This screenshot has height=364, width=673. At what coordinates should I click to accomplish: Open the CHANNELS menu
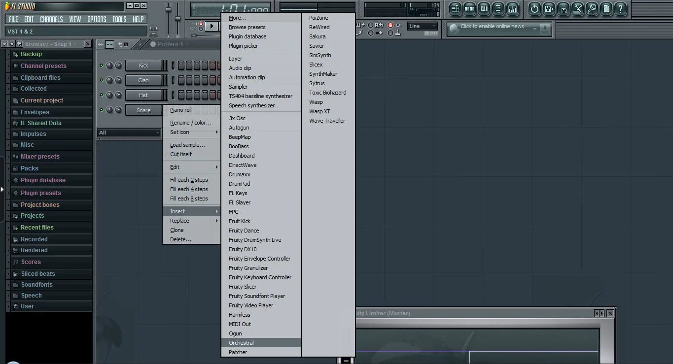pos(51,19)
